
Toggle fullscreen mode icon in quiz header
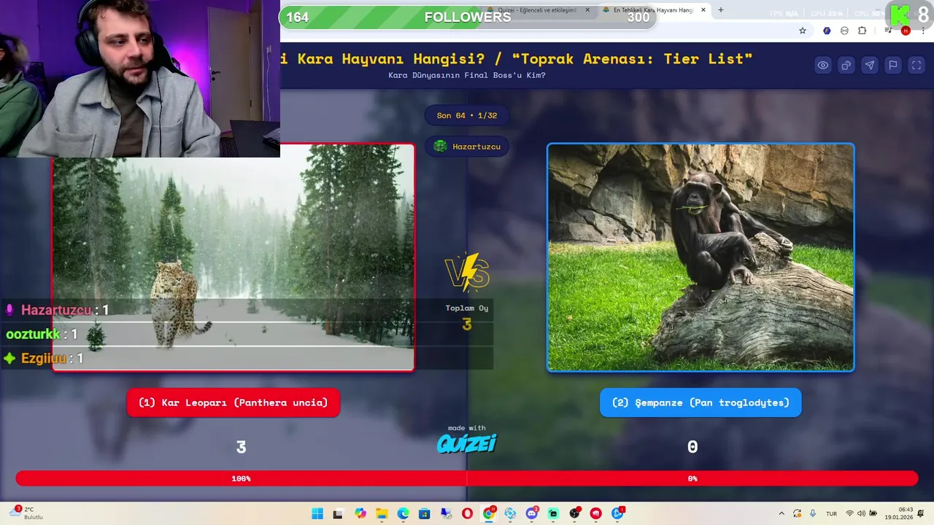click(x=916, y=65)
